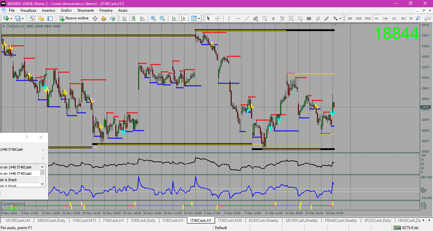Toggle the Data Window star icon
The height and width of the screenshot is (231, 433).
41,18
